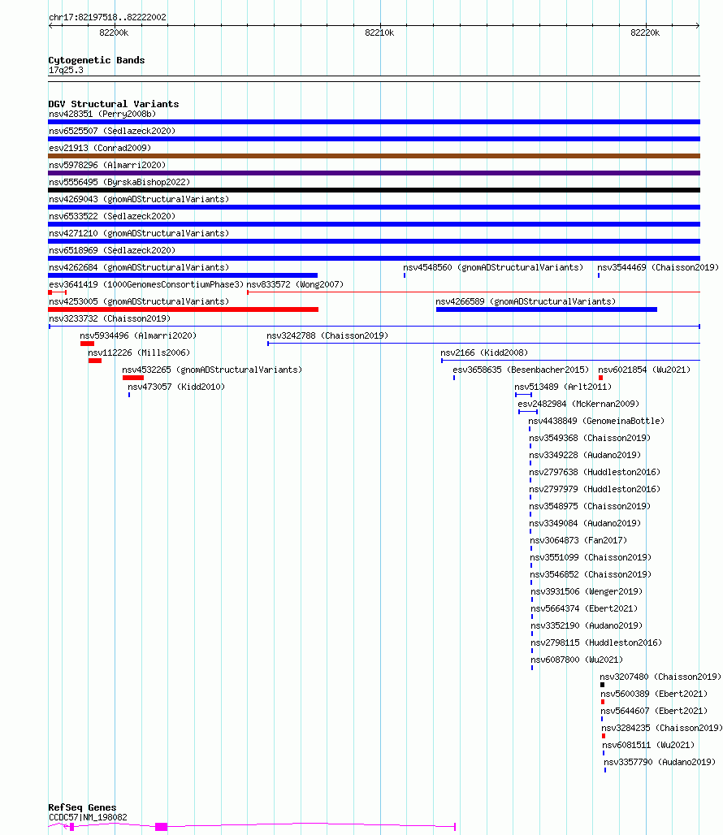Click the 82210k ruler position label
723x835 pixels.
(379, 32)
